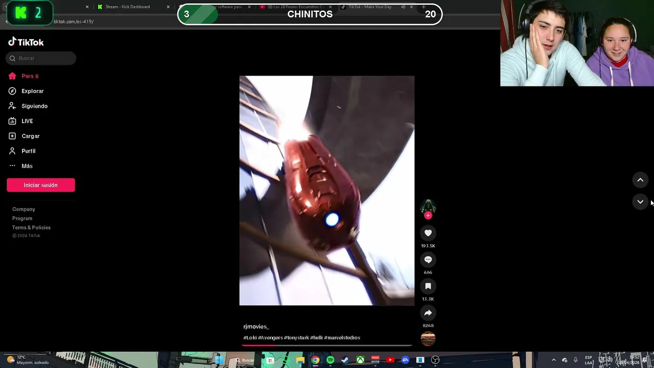Click the ESP LAA language indicator
Screen dimensions: 654x368
click(589, 360)
